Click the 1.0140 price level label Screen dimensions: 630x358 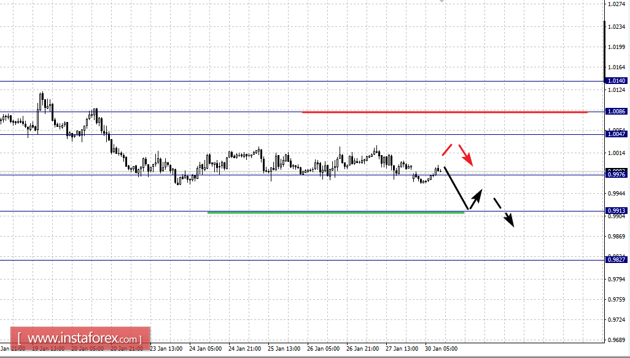(x=616, y=81)
